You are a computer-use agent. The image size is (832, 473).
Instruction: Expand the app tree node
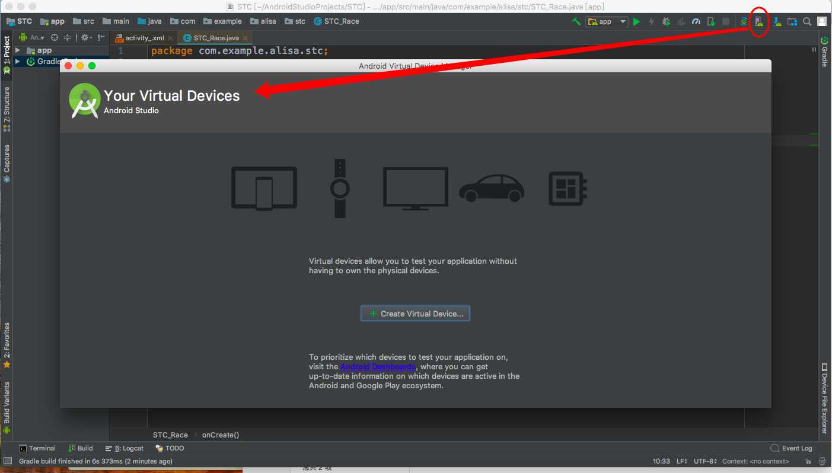(x=18, y=50)
